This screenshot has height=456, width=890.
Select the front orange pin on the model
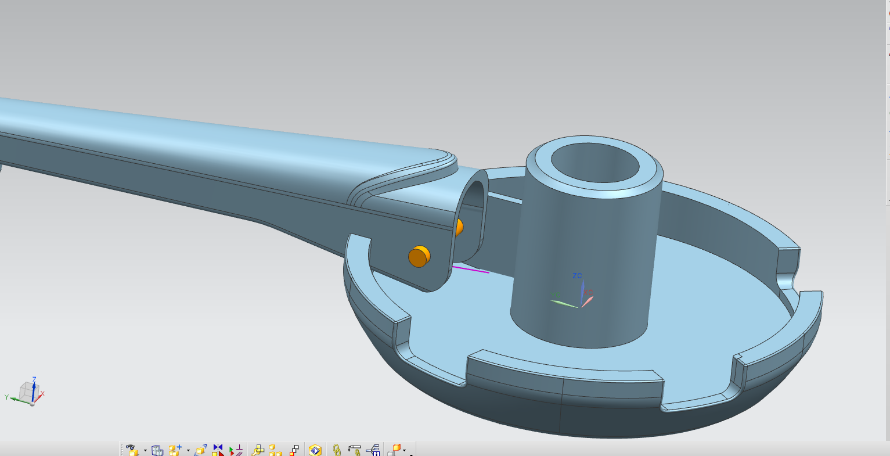[419, 257]
